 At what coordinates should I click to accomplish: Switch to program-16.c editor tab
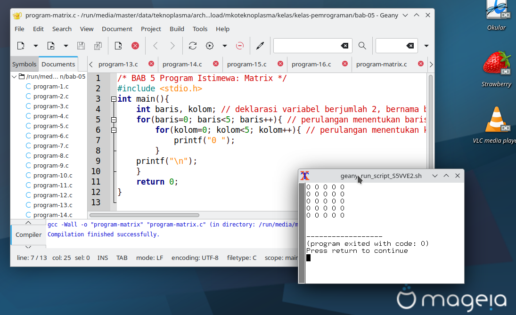click(x=311, y=64)
